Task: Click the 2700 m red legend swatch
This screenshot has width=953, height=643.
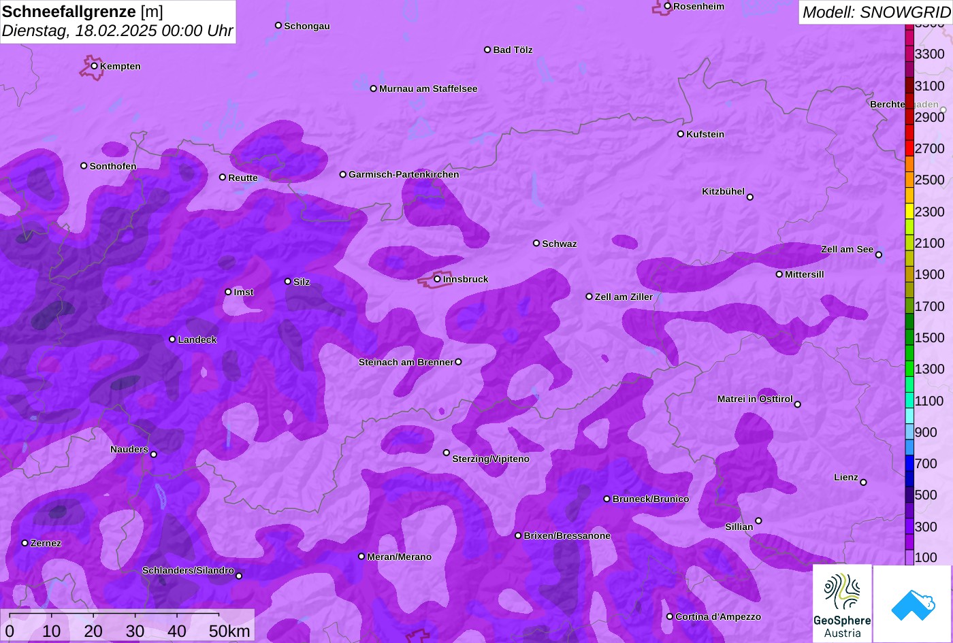Action: 909,148
